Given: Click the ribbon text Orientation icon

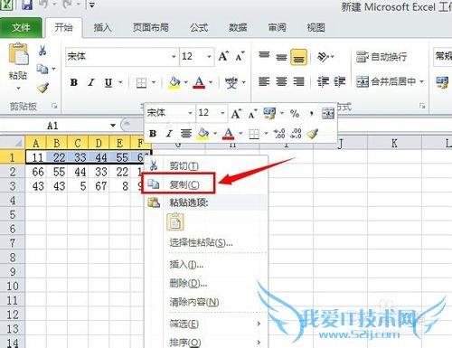Looking at the screenshot, I should click(x=323, y=56).
